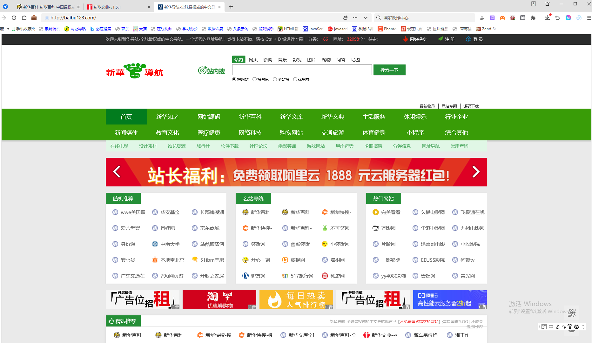Open the 在线电影 sub-category link

pos(119,146)
